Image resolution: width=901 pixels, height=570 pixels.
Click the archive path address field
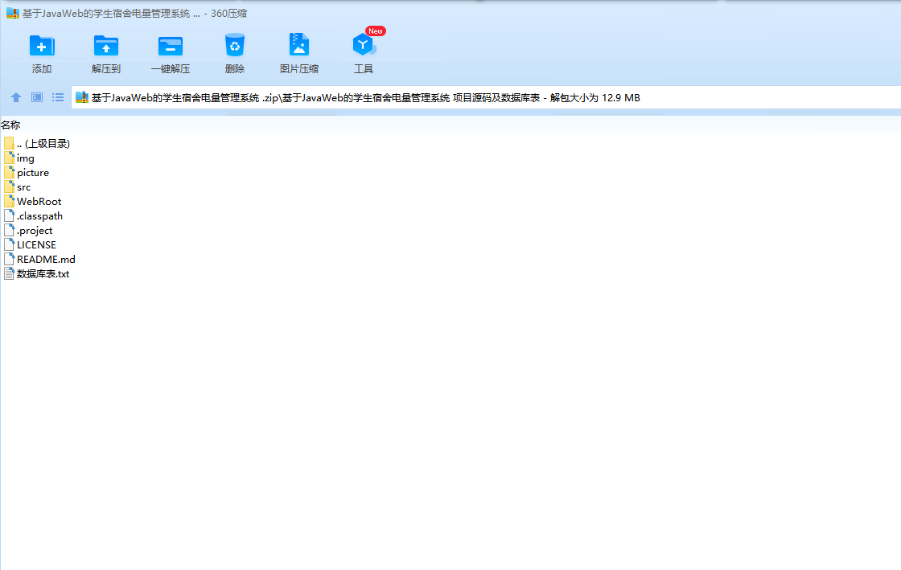pos(486,97)
